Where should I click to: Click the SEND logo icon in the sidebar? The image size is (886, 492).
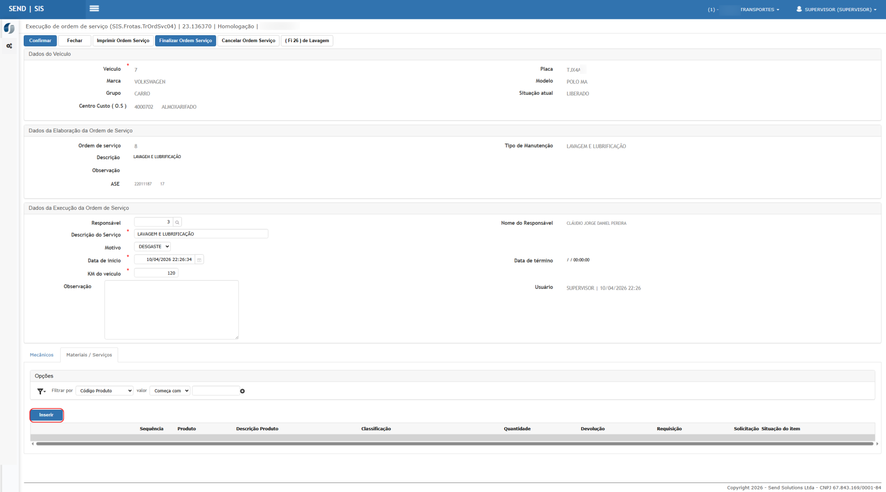(x=9, y=28)
